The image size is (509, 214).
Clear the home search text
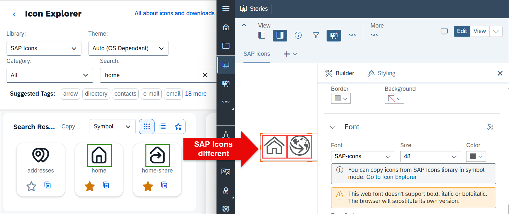(205, 75)
